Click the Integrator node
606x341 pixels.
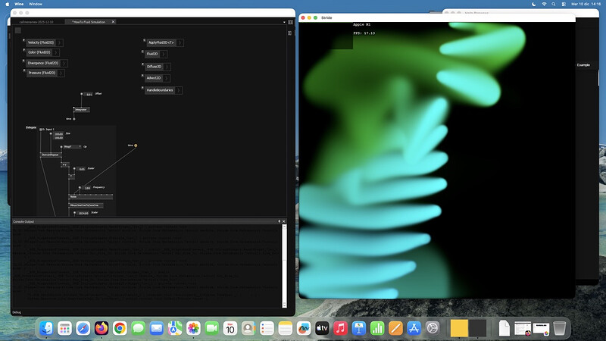click(81, 109)
